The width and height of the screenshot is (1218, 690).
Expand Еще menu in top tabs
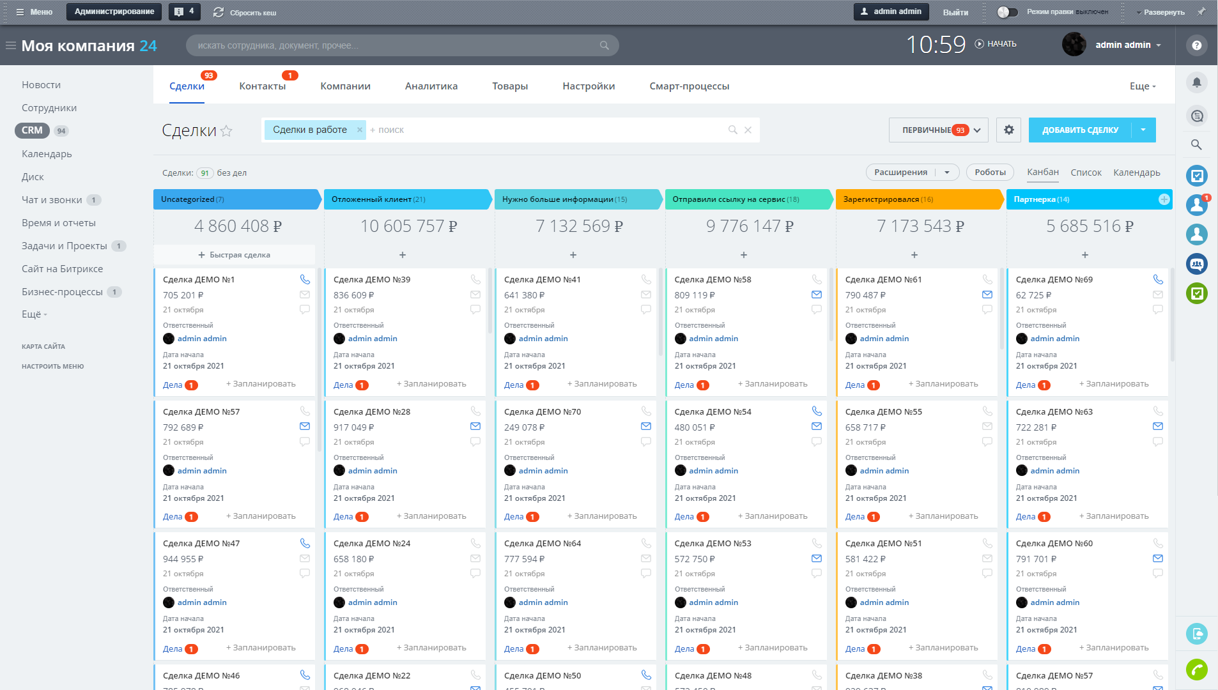[x=1143, y=86]
